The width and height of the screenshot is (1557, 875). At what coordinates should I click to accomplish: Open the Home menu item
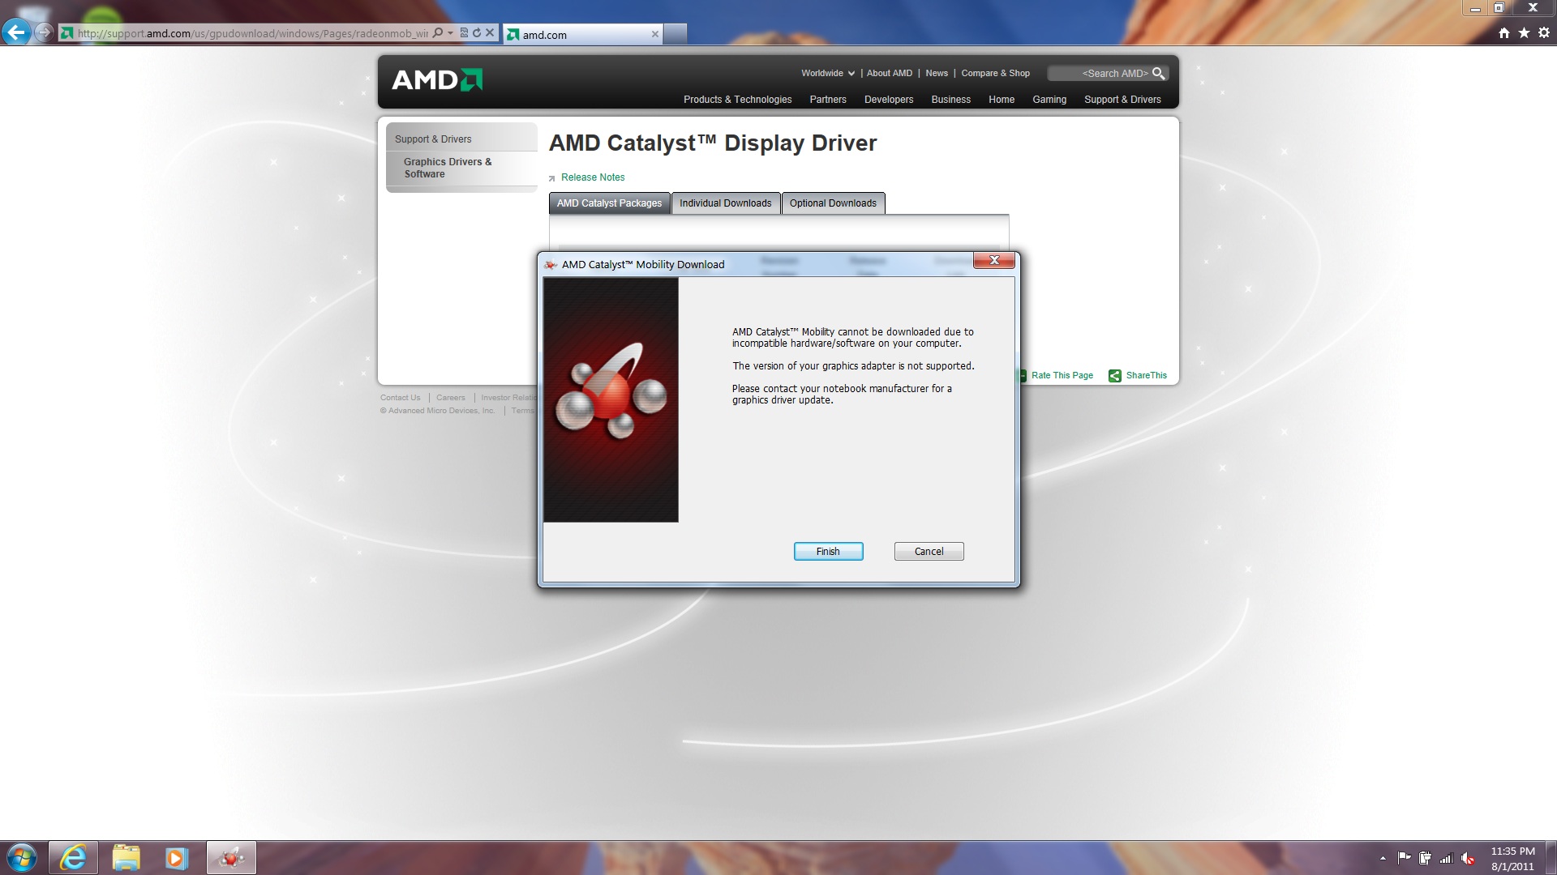pyautogui.click(x=1001, y=100)
